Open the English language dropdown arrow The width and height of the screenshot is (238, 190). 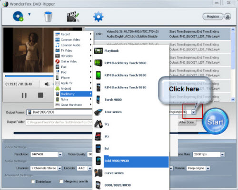pyautogui.click(x=193, y=112)
